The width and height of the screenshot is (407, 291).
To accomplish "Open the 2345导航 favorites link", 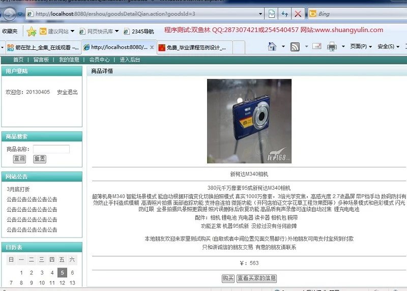I will pos(139,32).
